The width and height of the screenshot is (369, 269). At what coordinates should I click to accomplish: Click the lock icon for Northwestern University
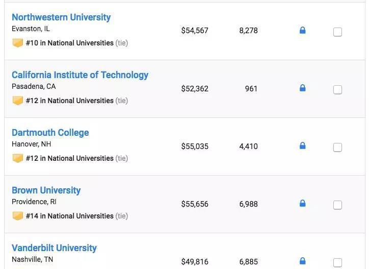302,31
